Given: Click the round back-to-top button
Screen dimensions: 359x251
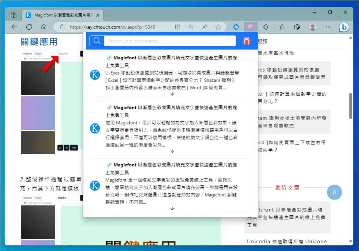Looking at the screenshot, I should click(334, 192).
